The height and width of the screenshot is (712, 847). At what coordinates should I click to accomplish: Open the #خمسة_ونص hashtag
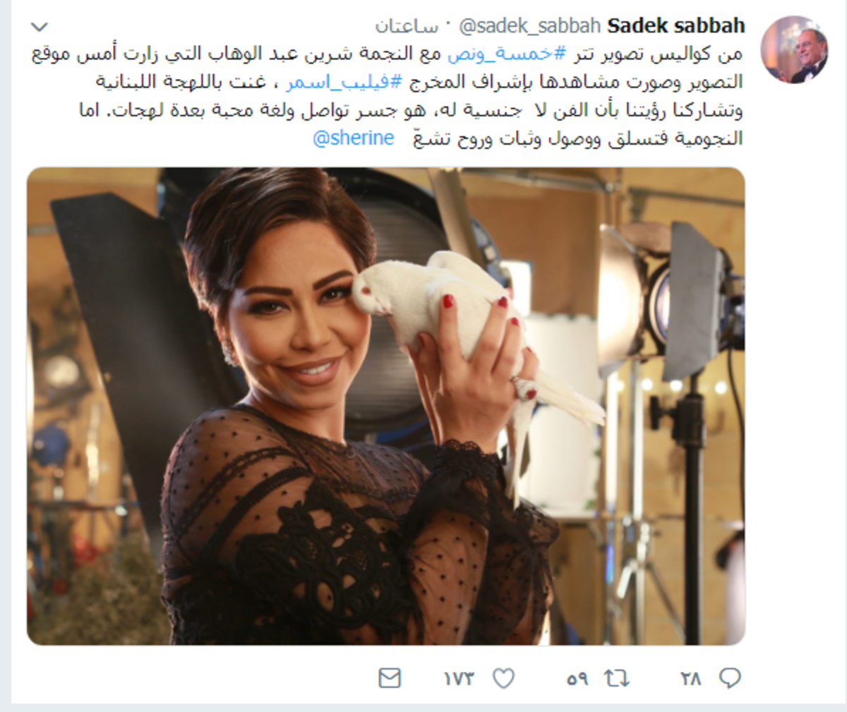point(507,54)
